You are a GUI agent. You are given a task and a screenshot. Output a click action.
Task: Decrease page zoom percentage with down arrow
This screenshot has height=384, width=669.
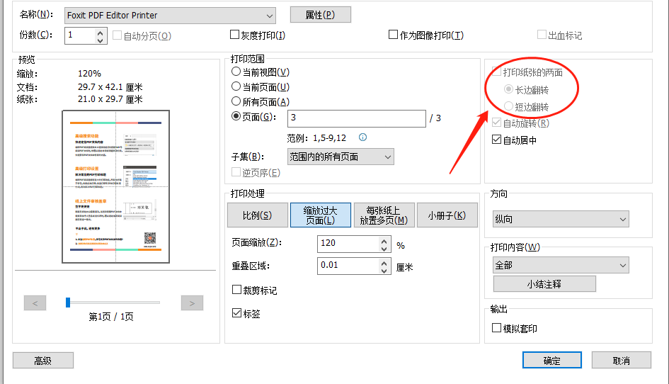click(x=384, y=248)
